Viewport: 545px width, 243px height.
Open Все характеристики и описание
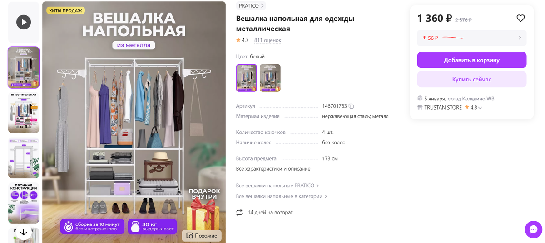point(273,169)
